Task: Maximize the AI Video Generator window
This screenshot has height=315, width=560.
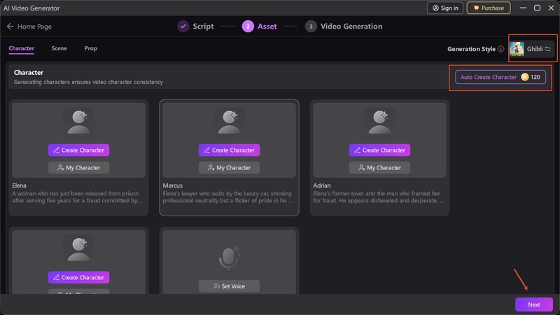Action: pyautogui.click(x=537, y=8)
